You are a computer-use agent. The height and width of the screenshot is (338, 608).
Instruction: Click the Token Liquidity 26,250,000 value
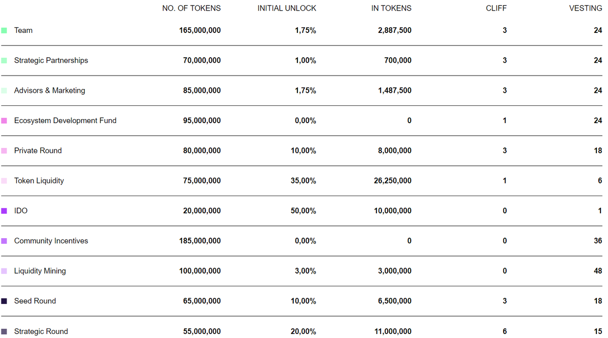(392, 181)
